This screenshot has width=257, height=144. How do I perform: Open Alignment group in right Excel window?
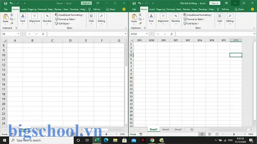point(163,19)
